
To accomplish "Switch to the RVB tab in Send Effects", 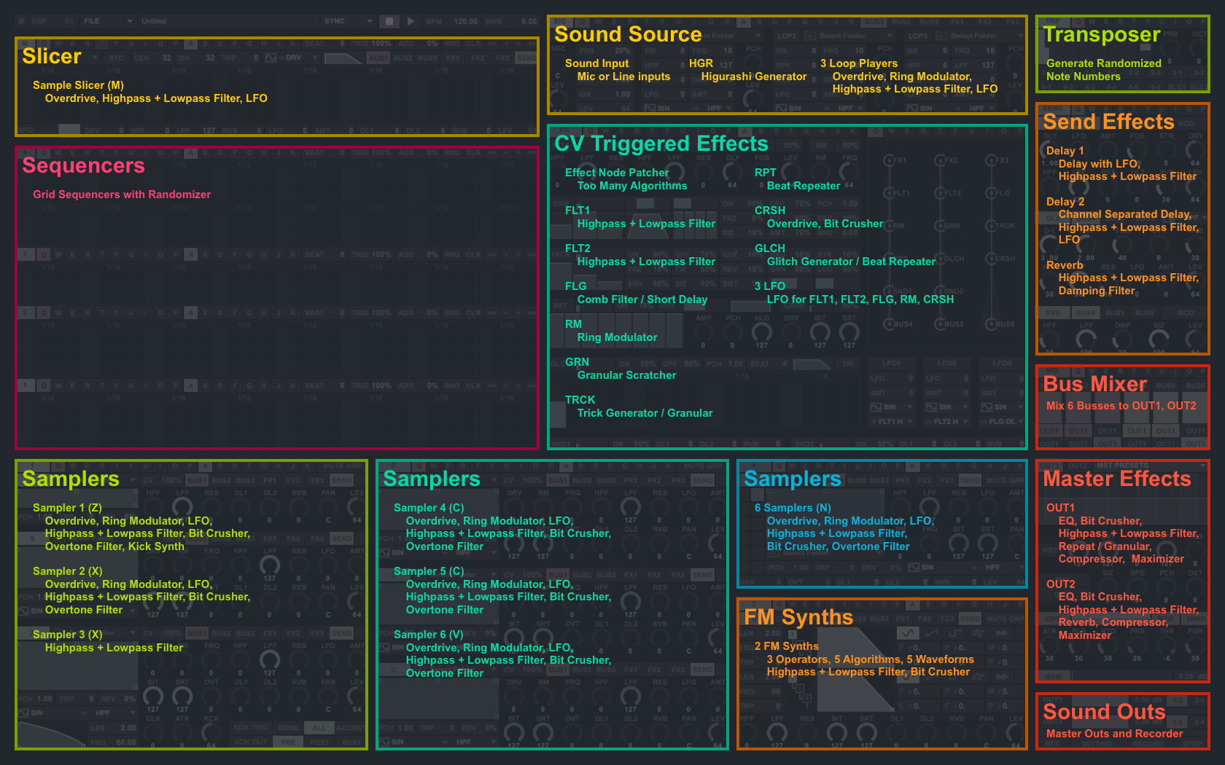I will 1053,313.
